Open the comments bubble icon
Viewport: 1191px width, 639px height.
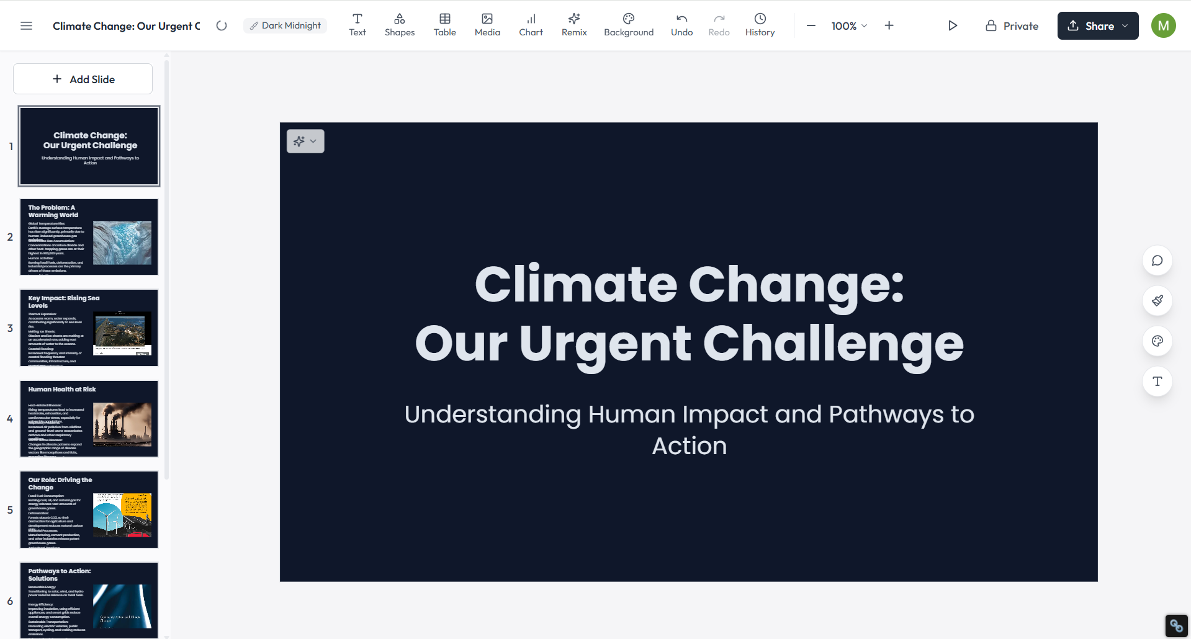1157,261
